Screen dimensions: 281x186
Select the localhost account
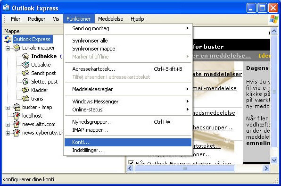point(32,116)
